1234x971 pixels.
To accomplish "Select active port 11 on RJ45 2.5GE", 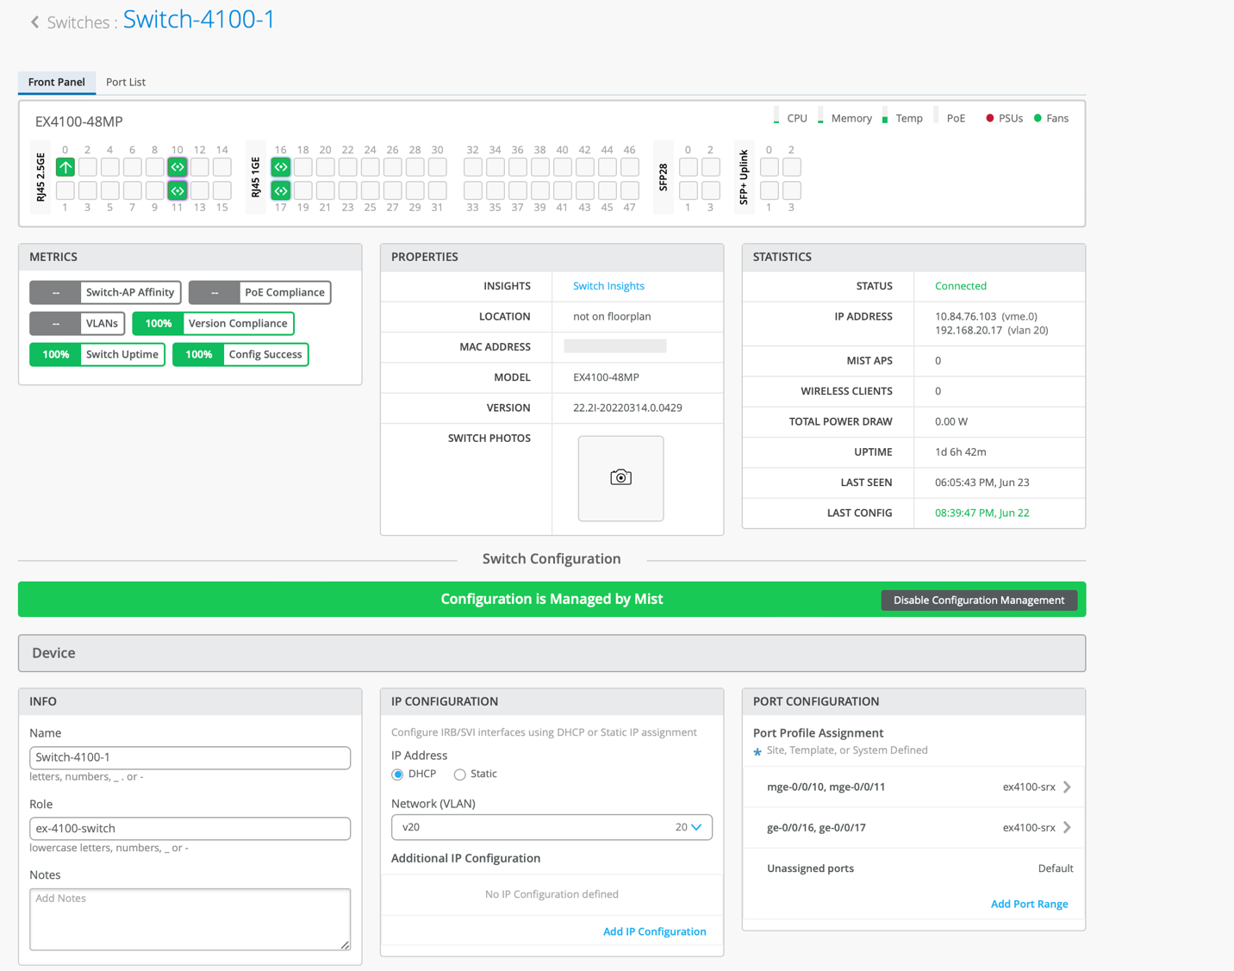I will tap(178, 190).
